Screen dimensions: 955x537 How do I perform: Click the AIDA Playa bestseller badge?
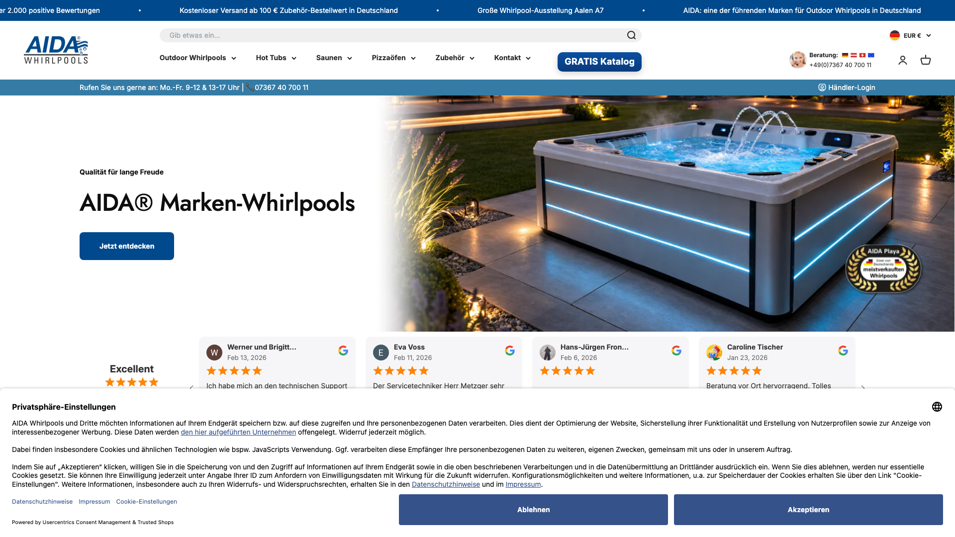click(x=883, y=268)
